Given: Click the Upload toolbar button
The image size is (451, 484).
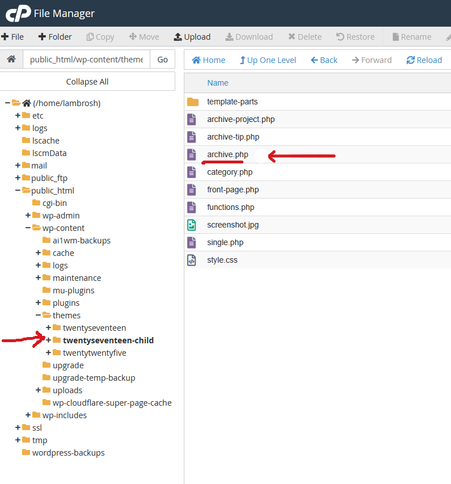Looking at the screenshot, I should tap(192, 37).
